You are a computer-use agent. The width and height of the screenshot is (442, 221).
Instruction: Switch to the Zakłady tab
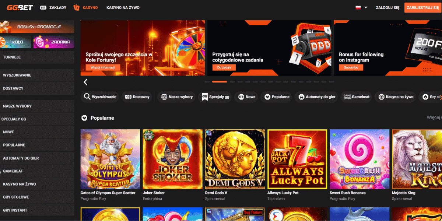[x=53, y=7]
